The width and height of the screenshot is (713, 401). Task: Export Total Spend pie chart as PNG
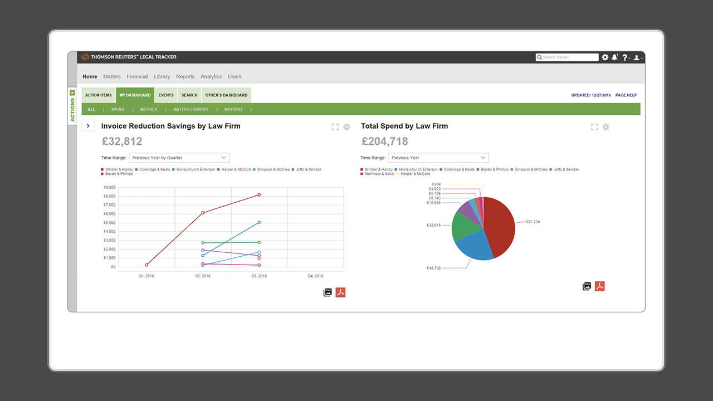[587, 286]
